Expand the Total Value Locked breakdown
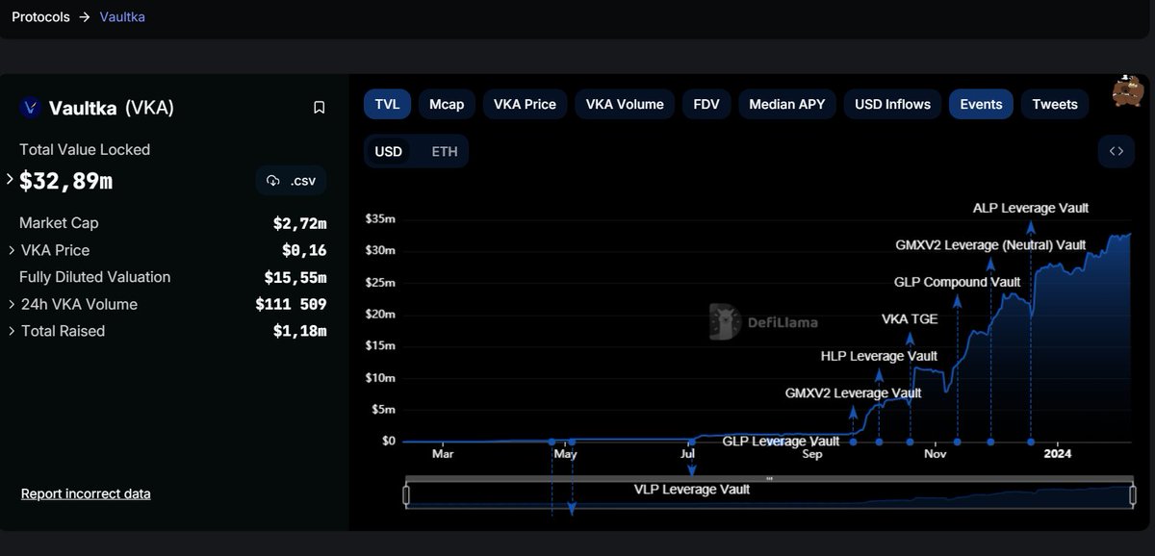1155x556 pixels. [x=10, y=180]
